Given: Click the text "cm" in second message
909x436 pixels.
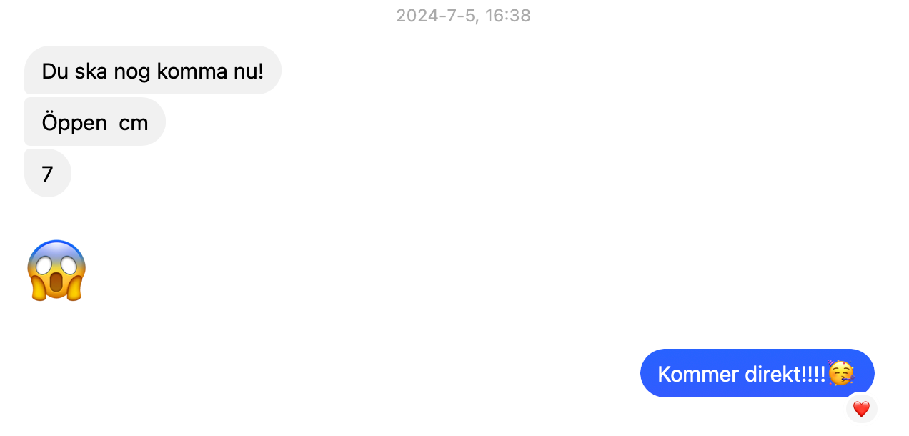Looking at the screenshot, I should click(134, 122).
